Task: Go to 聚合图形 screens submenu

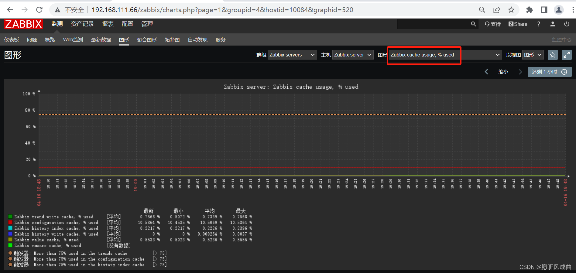Action: 147,40
